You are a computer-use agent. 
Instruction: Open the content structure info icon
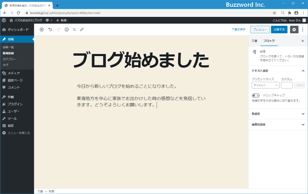click(66, 30)
